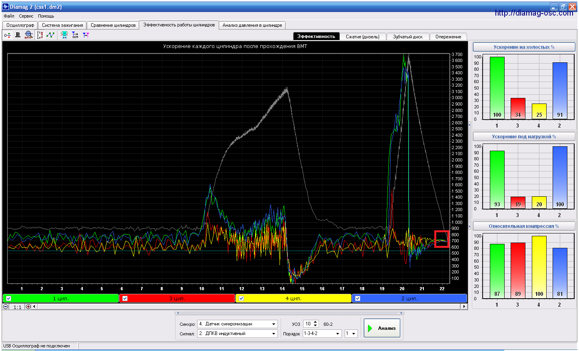Screen dimensions: 579x351
Task: Toggle the RPM 0-1 scale icon
Action: tap(40, 35)
